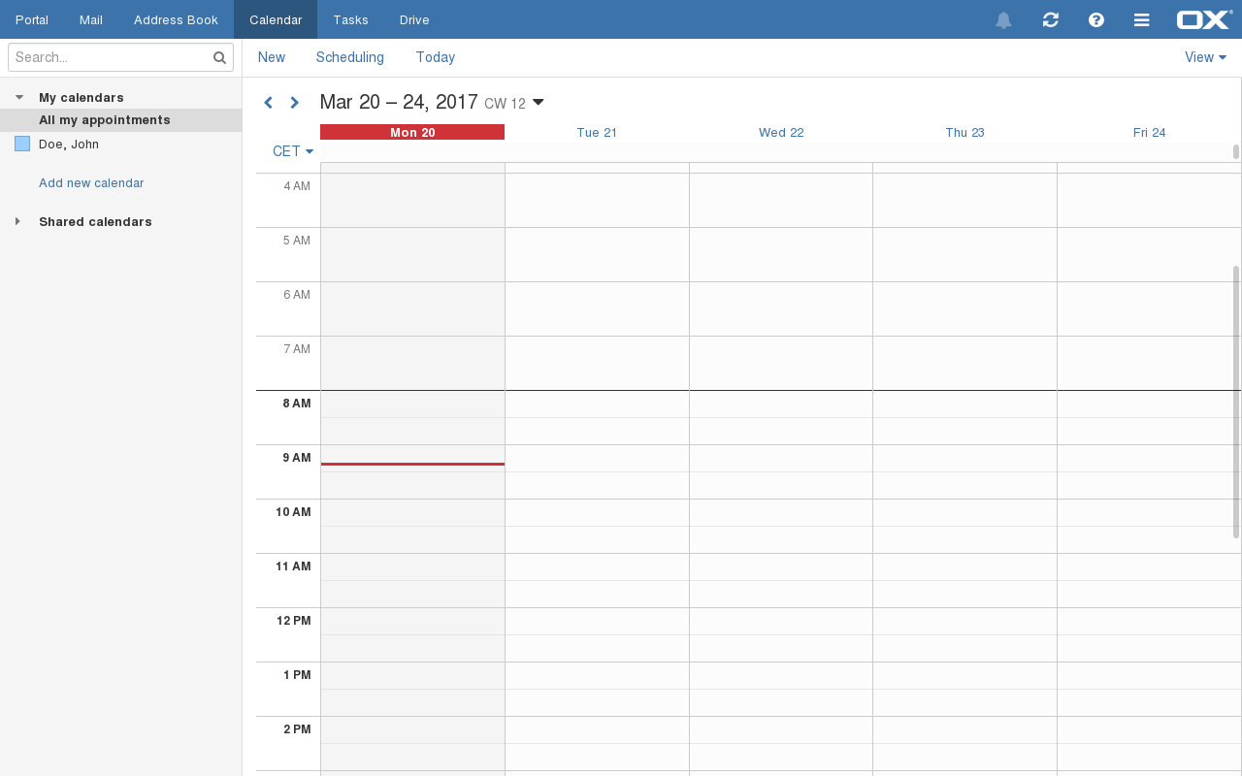Open the CET timezone dropdown

[x=292, y=151]
